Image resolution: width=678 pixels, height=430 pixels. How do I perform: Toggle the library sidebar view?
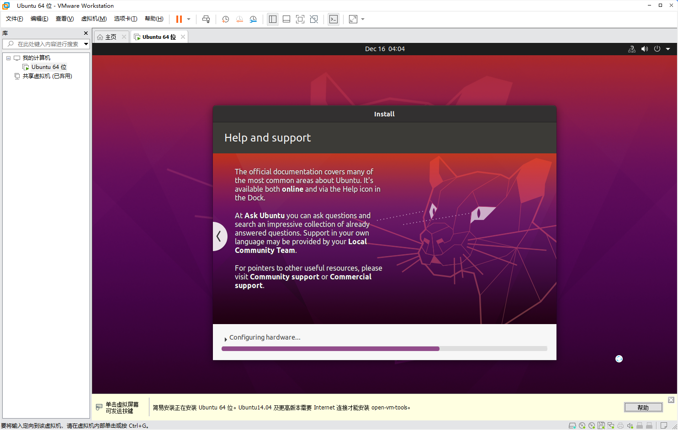click(x=273, y=19)
